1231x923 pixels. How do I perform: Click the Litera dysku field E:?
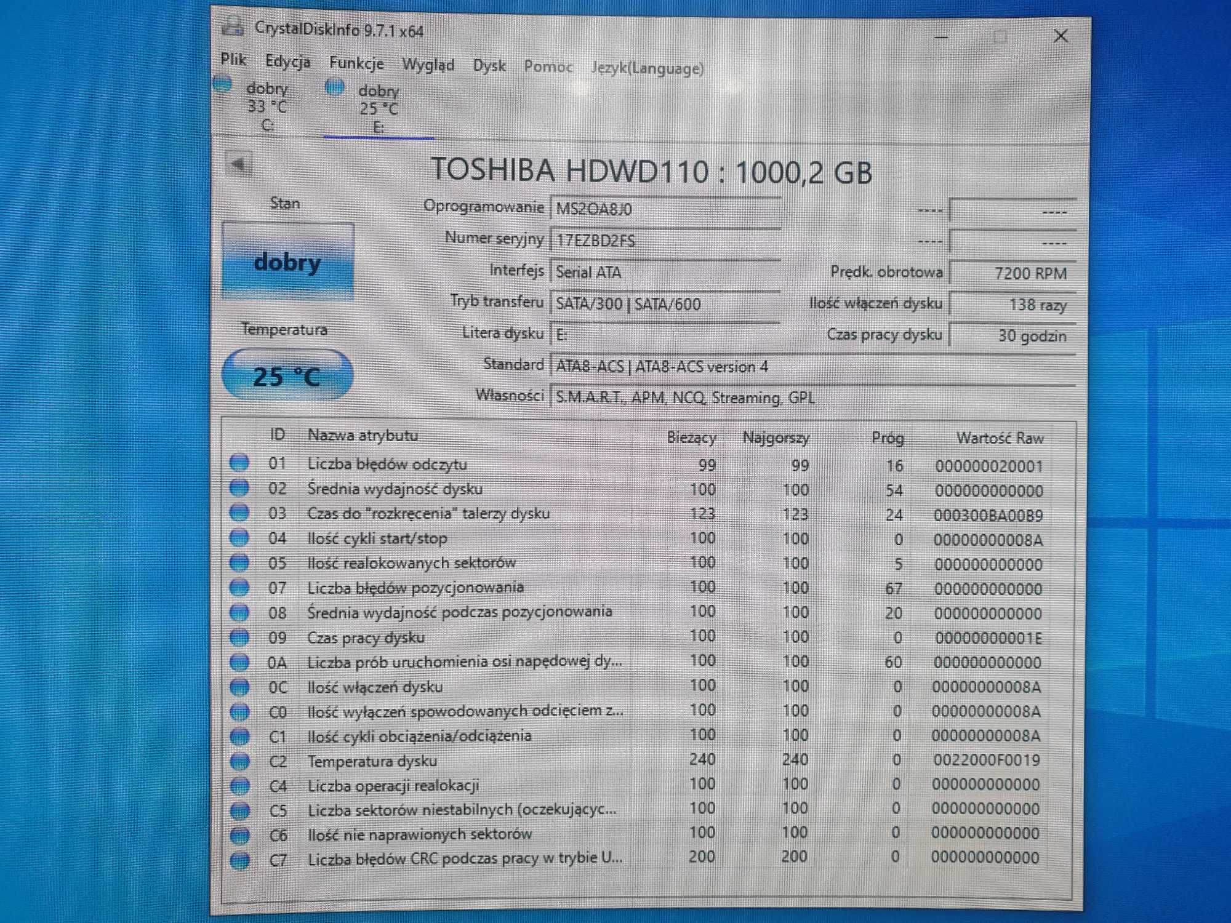(x=665, y=334)
